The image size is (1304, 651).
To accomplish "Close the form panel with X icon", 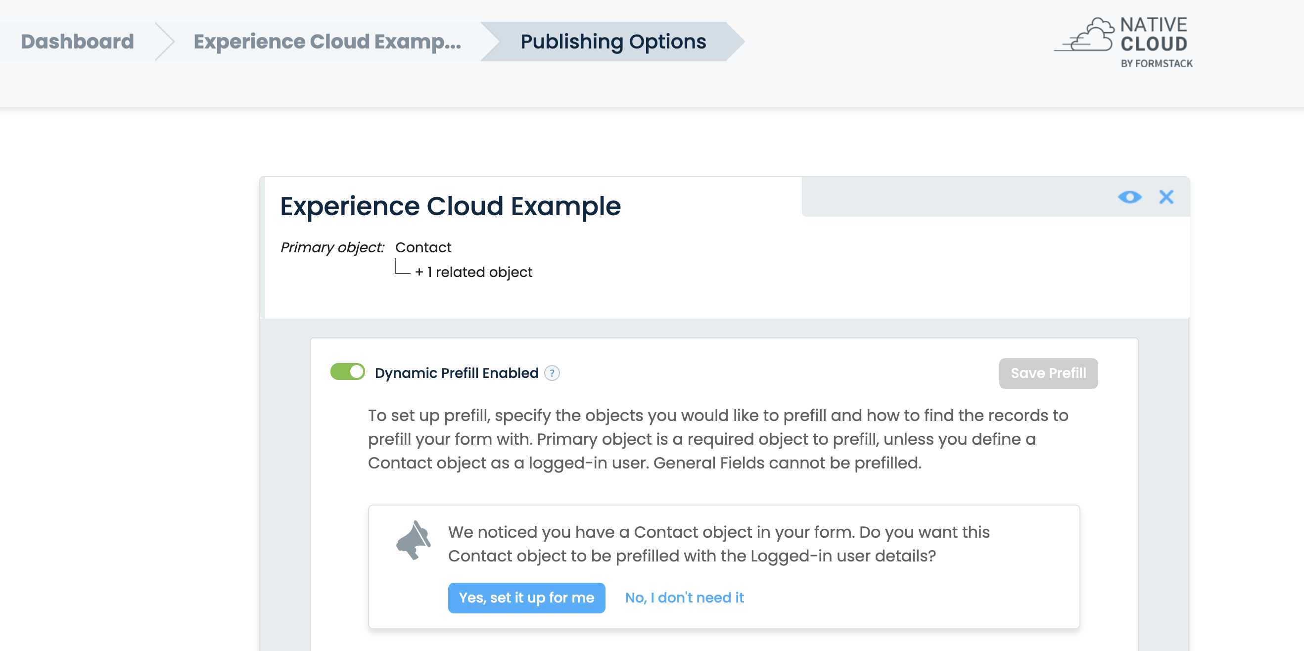I will pyautogui.click(x=1166, y=197).
